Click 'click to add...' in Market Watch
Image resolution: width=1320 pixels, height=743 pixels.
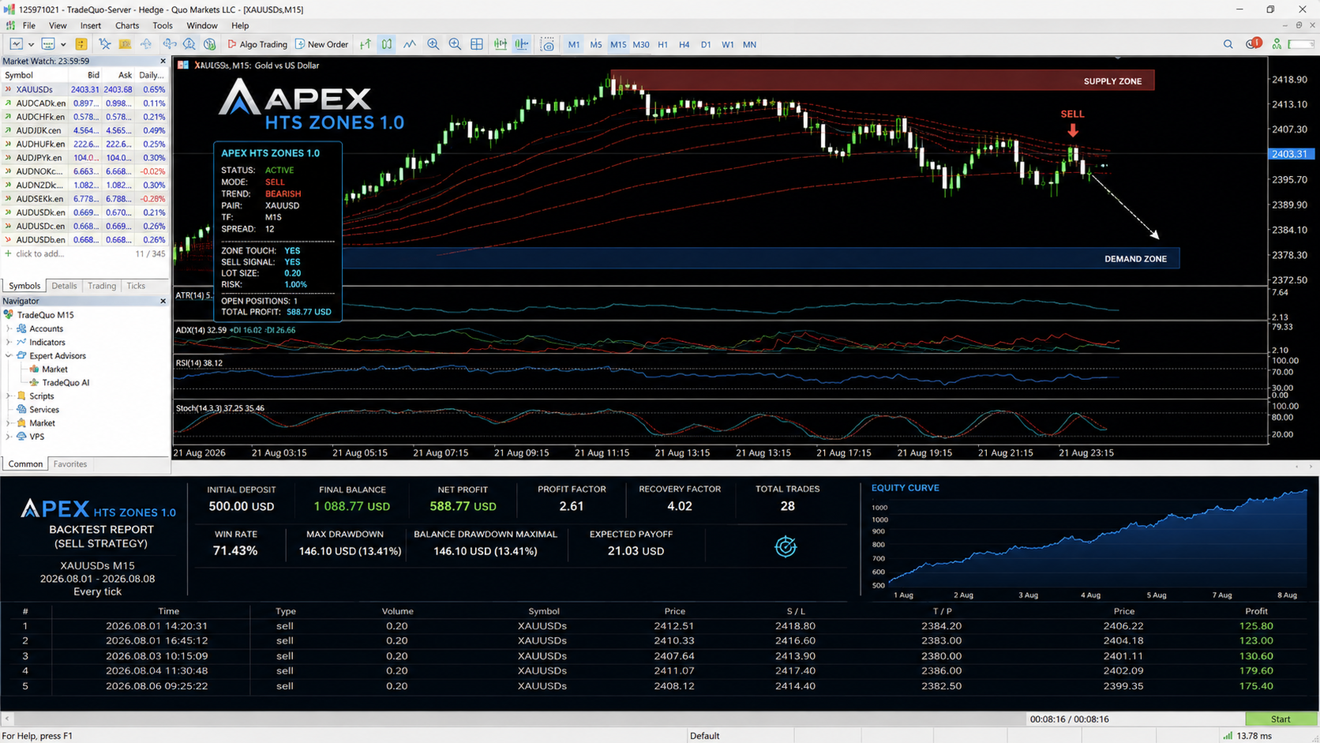(40, 253)
